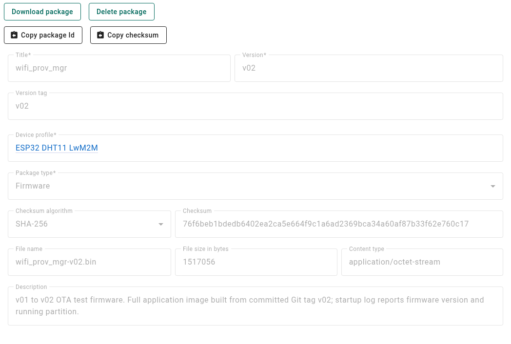Expand the Checksum algorithm dropdown arrow
511x344 pixels.
pyautogui.click(x=161, y=224)
